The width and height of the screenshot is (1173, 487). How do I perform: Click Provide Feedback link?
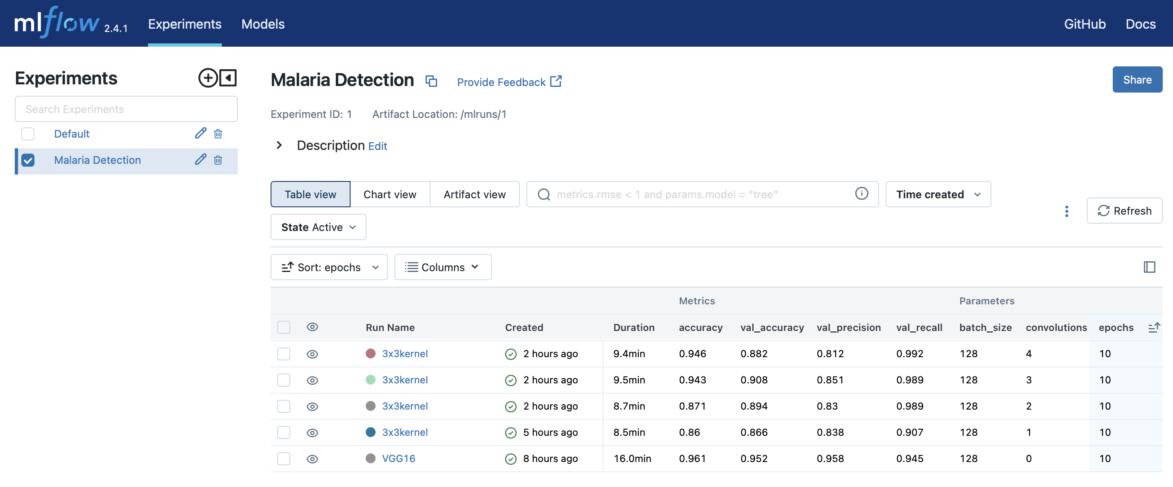coord(501,82)
